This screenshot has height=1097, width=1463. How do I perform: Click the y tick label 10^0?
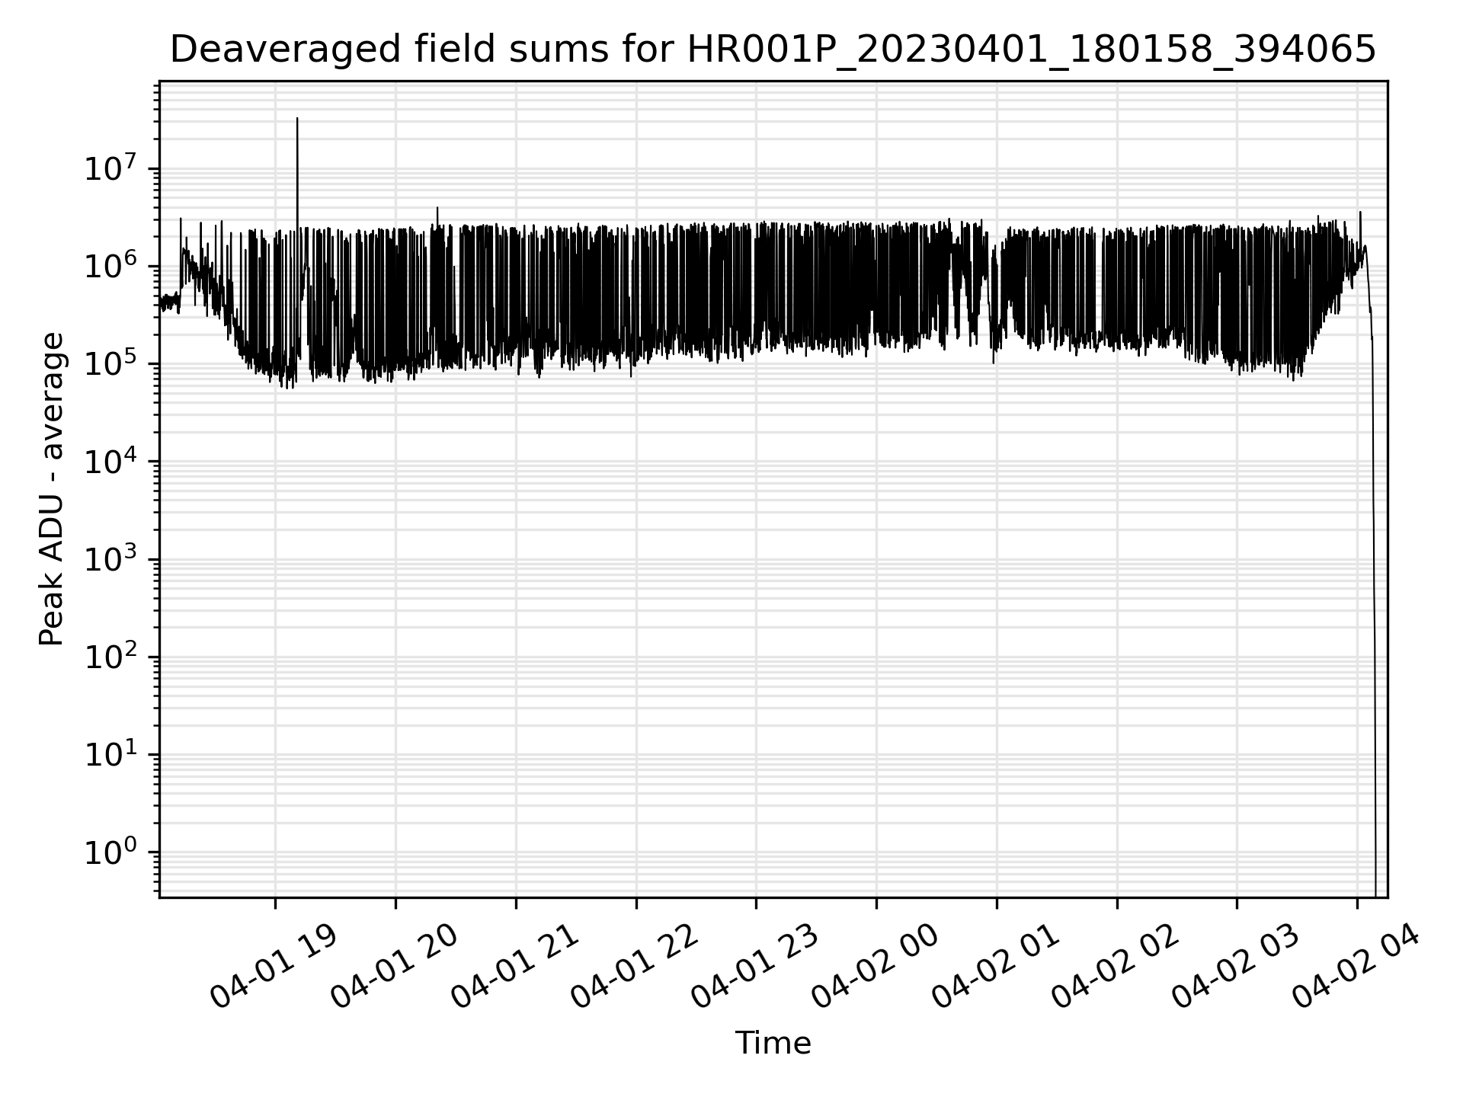111,851
